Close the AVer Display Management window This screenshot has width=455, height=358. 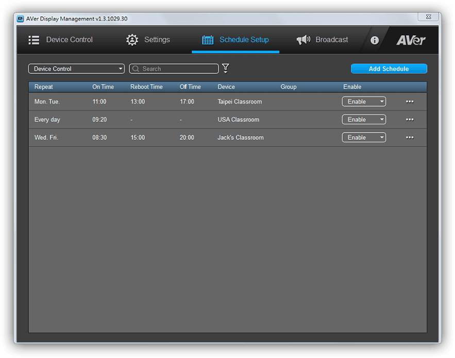click(428, 17)
